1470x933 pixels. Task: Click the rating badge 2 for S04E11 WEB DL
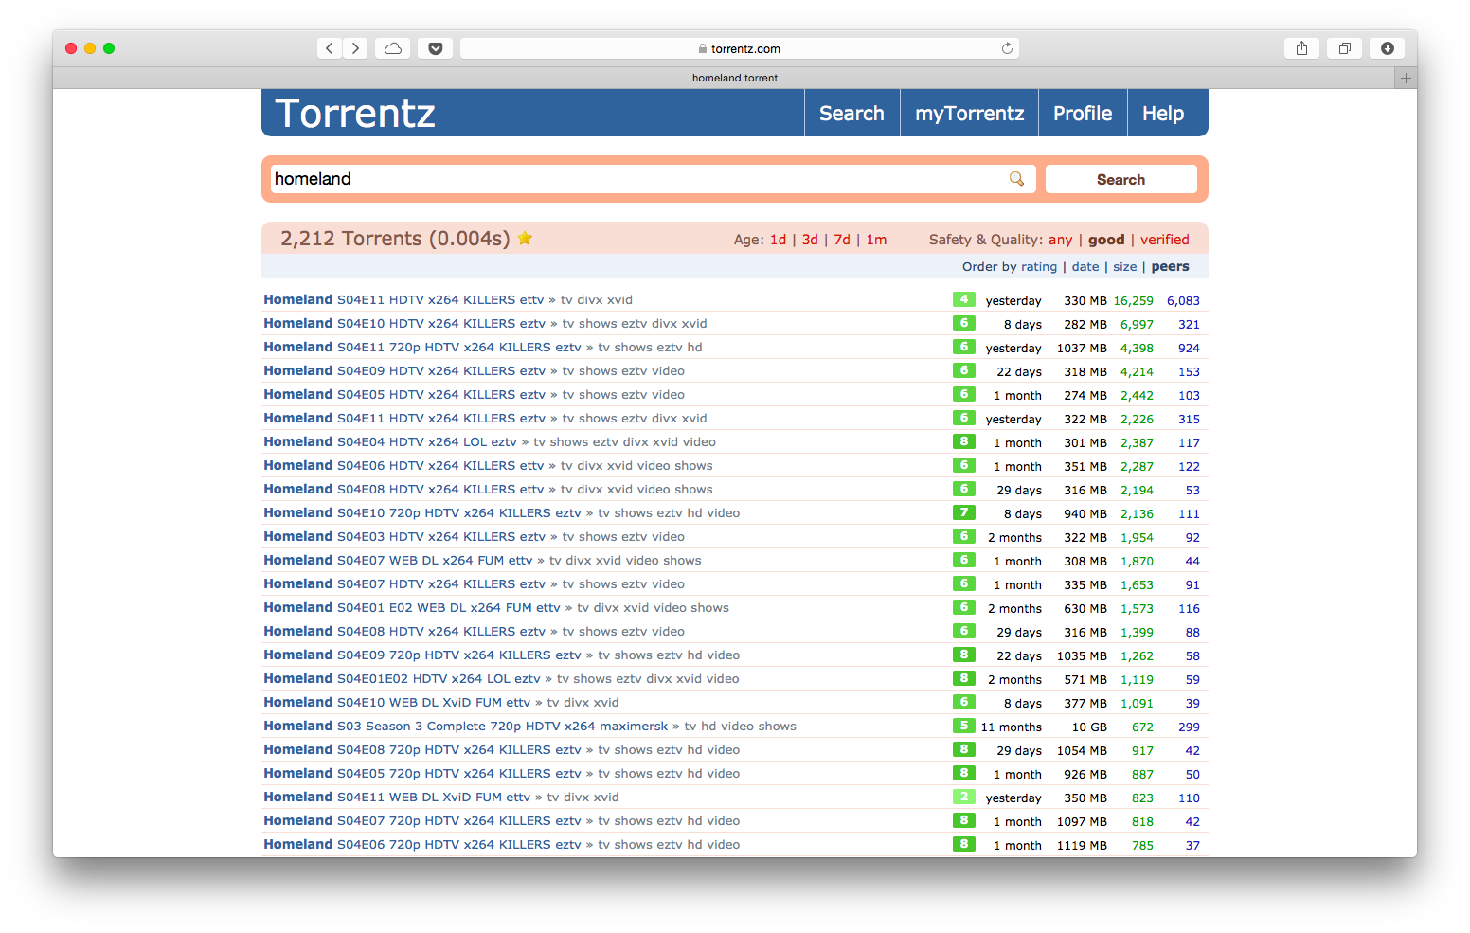964,797
